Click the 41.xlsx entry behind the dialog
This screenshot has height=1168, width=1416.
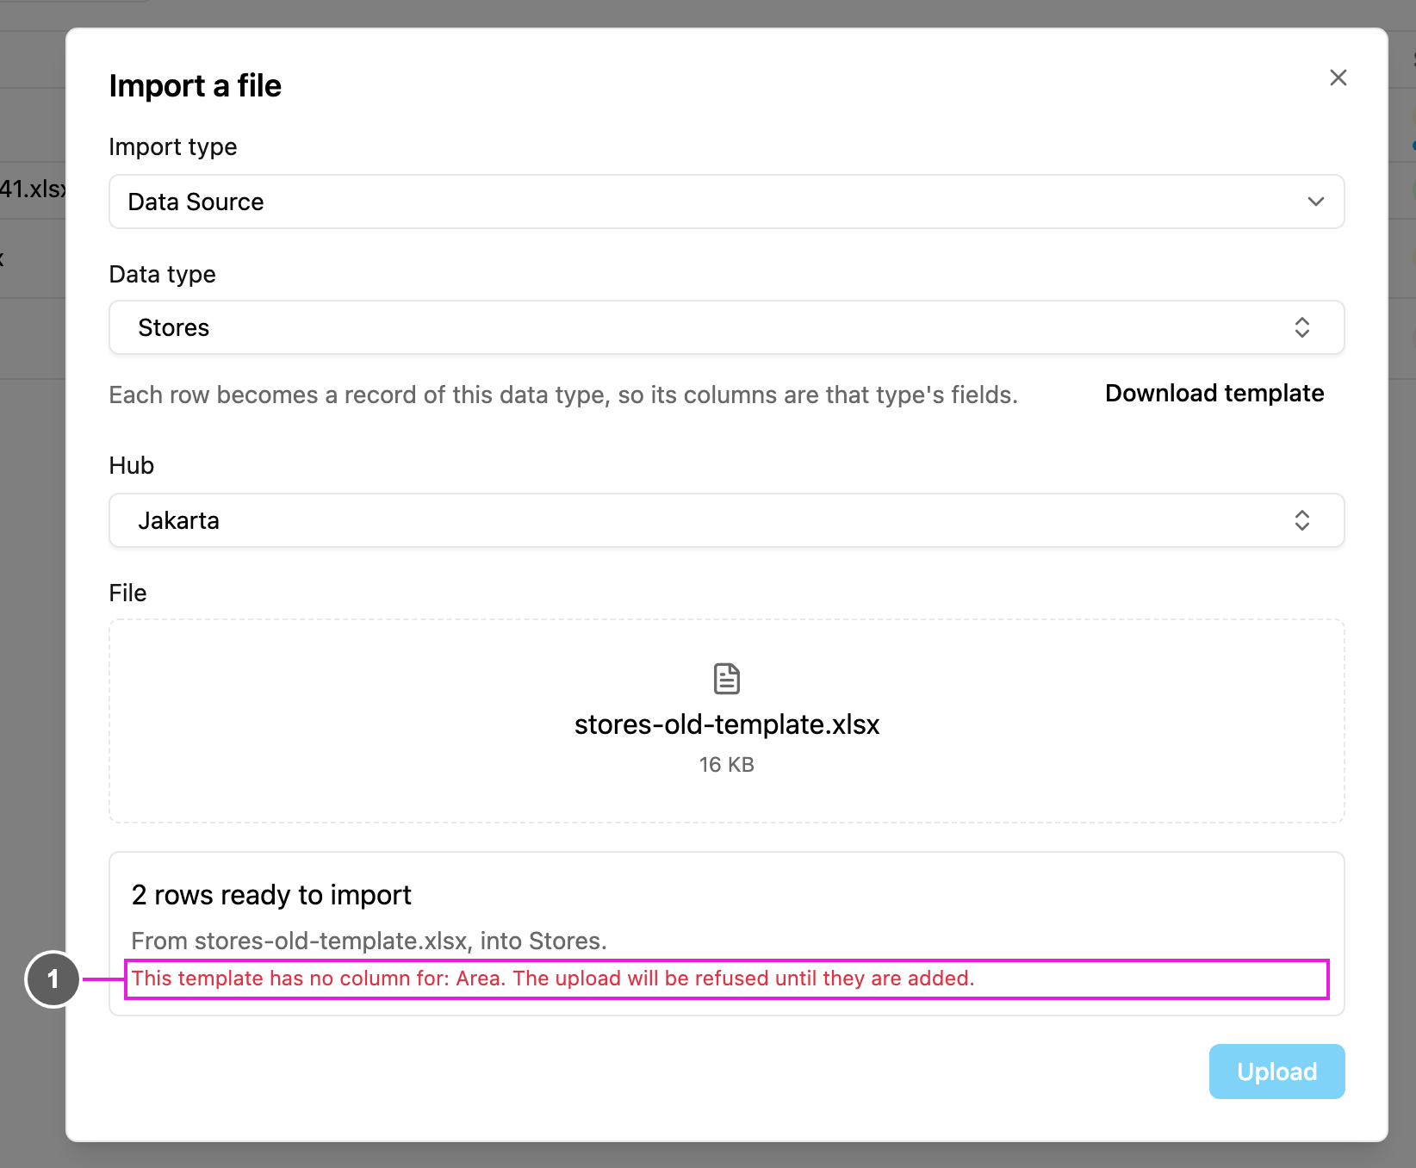tap(33, 189)
